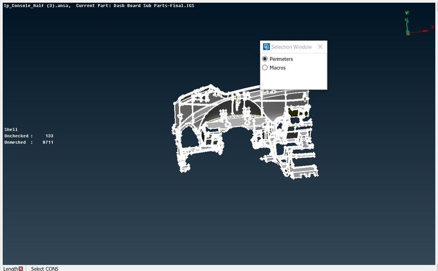Click the Length label in status bar
Screen dimensions: 438x271
(11, 268)
